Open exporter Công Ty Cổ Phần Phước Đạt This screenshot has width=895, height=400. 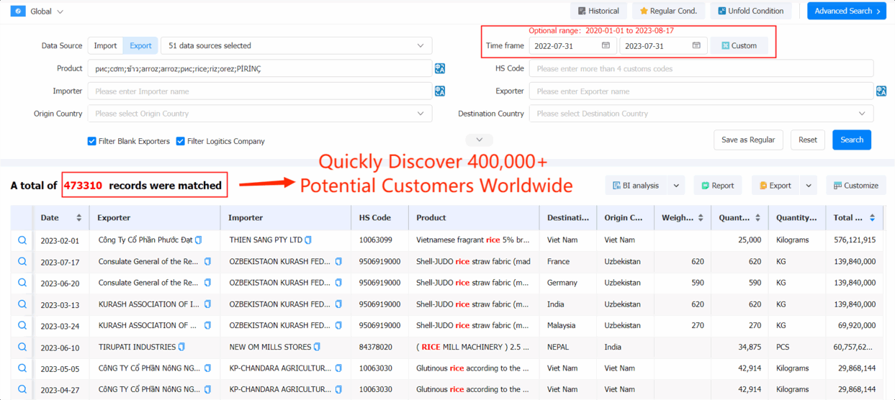[146, 240]
